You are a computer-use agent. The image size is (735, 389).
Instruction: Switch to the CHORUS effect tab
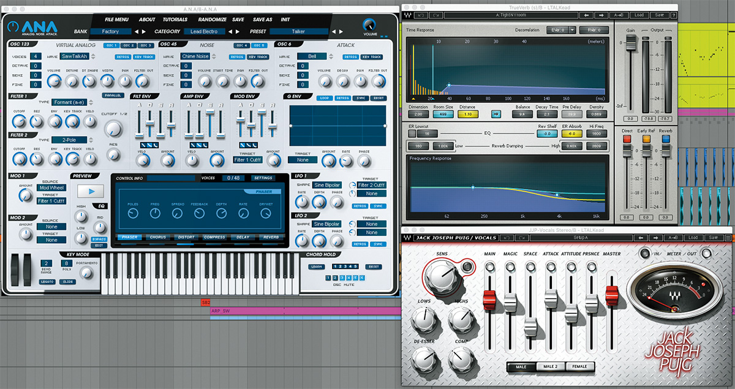click(x=157, y=237)
